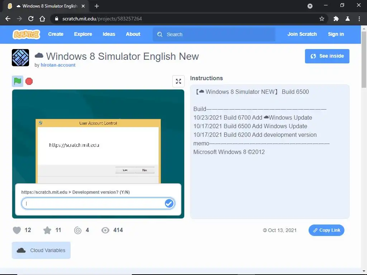Click the line 10/17/2021 Build 6200

(255, 135)
